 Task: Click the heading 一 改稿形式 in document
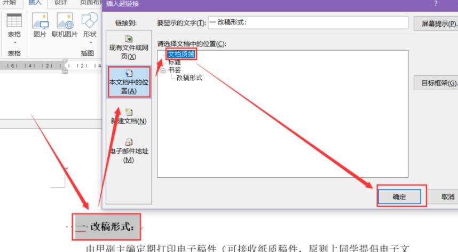(x=106, y=226)
